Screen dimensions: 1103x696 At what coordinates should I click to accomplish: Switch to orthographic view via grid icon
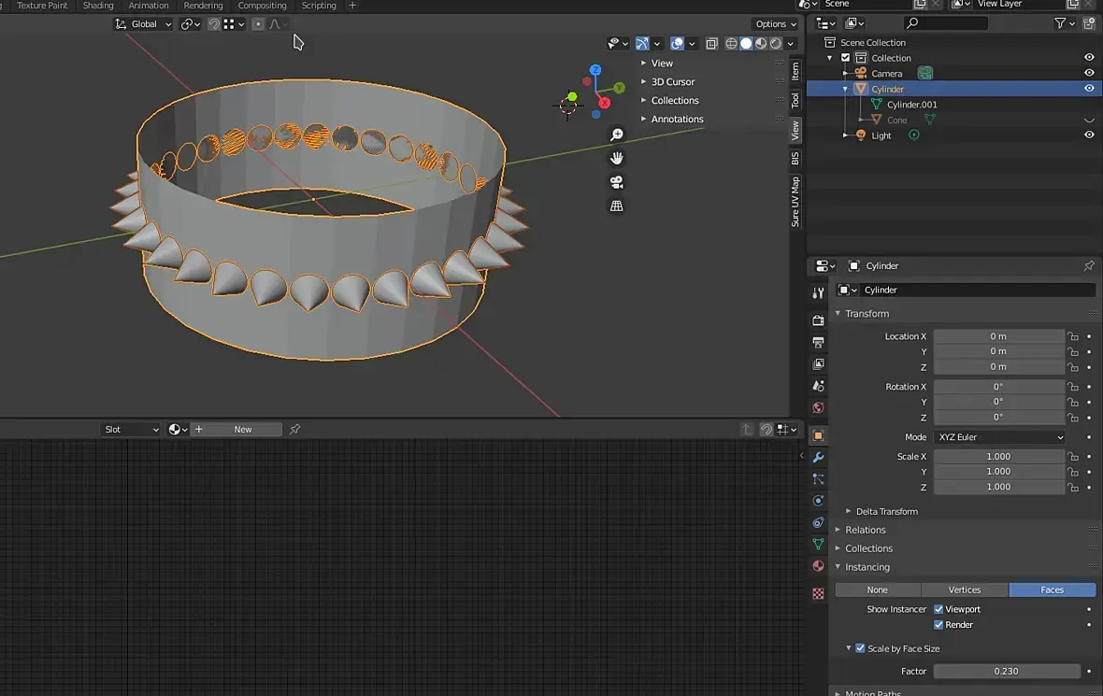[x=617, y=206]
